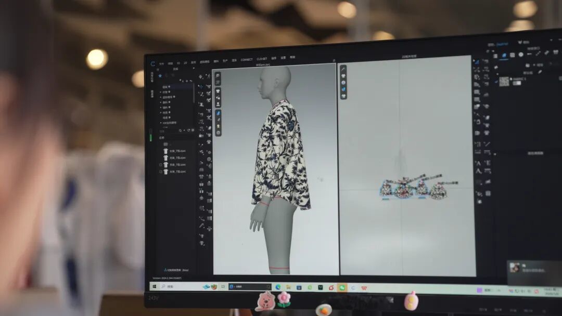Click the switch to new library (Beta) link
562x316 pixels.
(x=176, y=270)
